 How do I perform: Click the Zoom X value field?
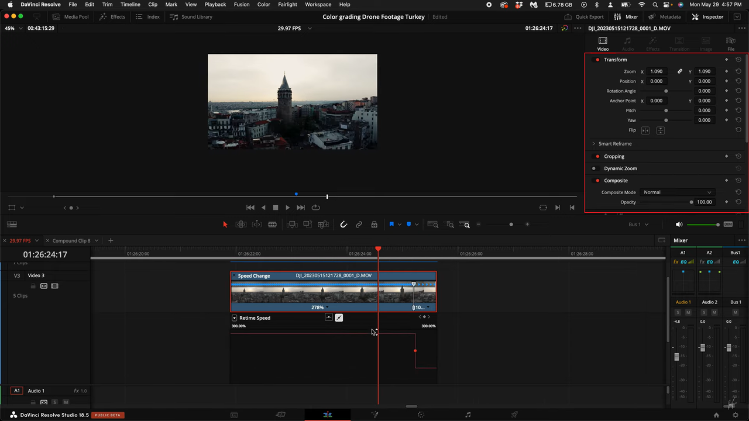(656, 71)
